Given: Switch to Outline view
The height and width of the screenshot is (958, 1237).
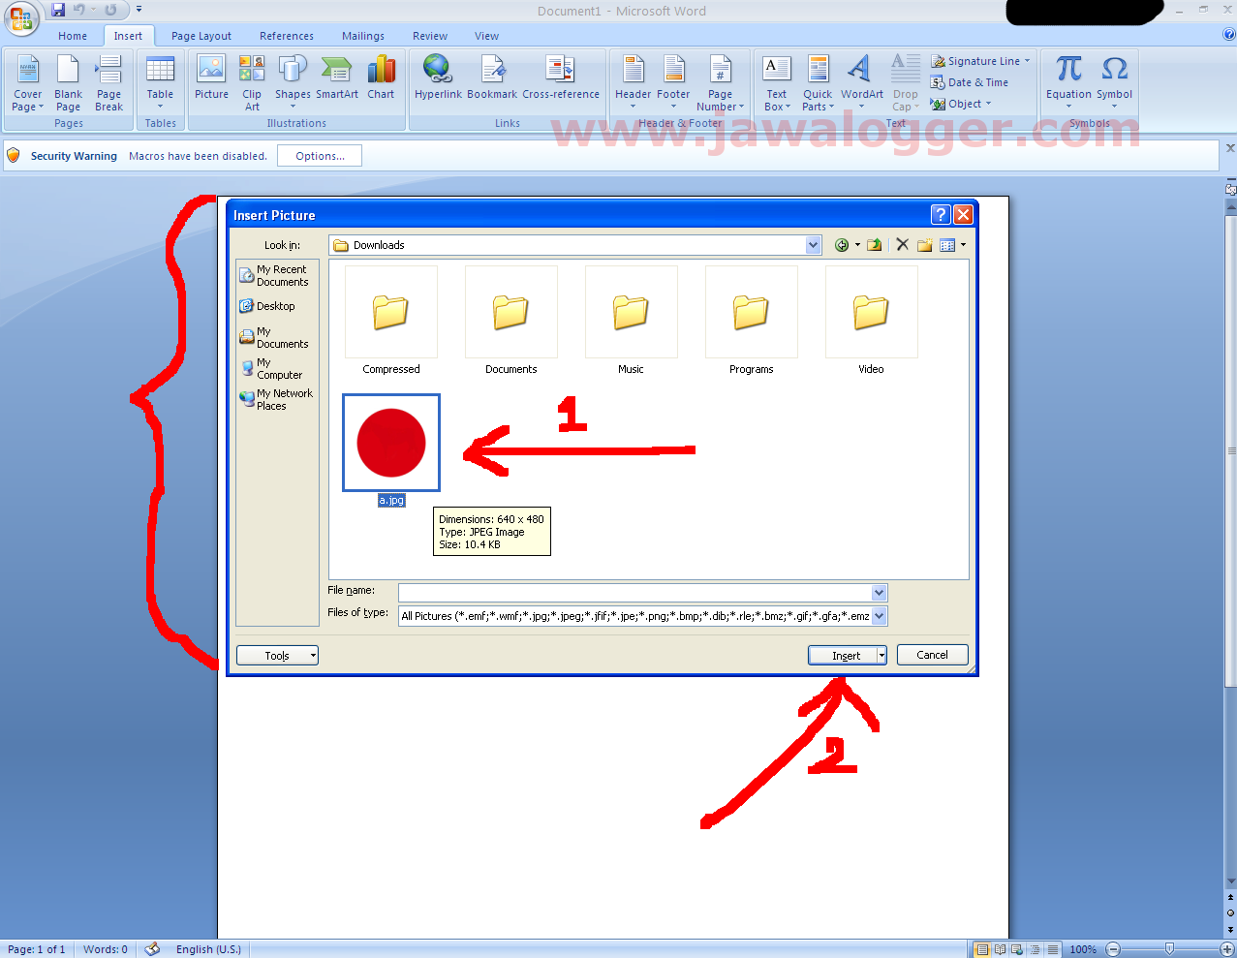Looking at the screenshot, I should (1035, 949).
